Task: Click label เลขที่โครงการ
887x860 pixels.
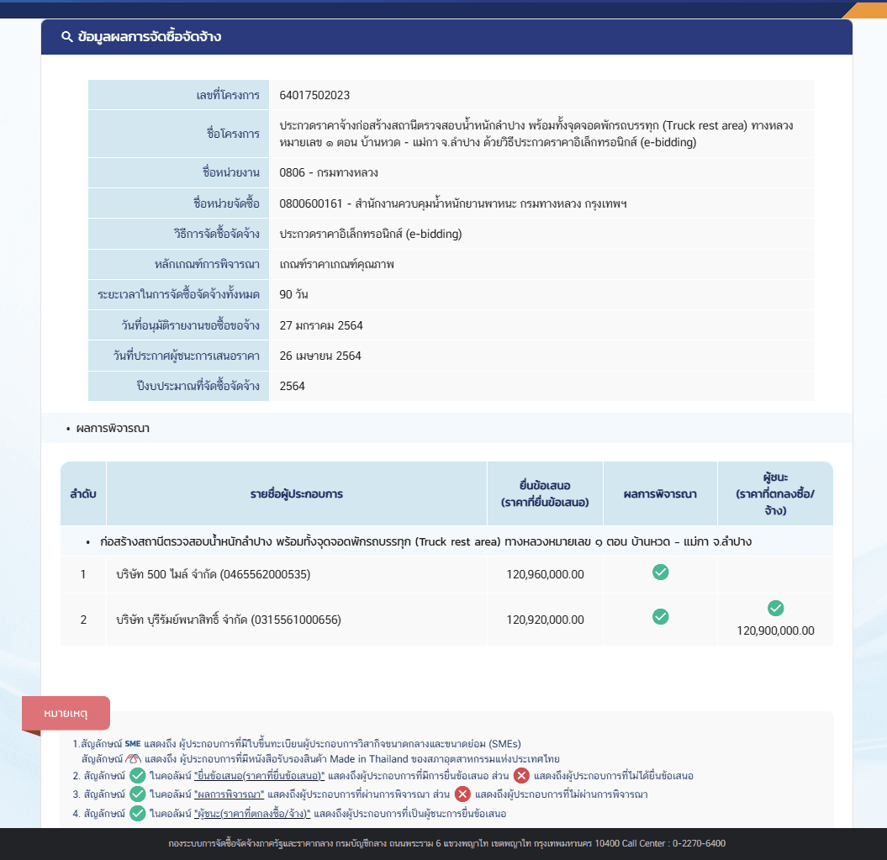Action: pos(228,95)
